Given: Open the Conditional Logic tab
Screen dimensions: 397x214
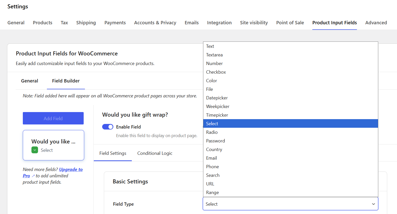Looking at the screenshot, I should [x=155, y=153].
